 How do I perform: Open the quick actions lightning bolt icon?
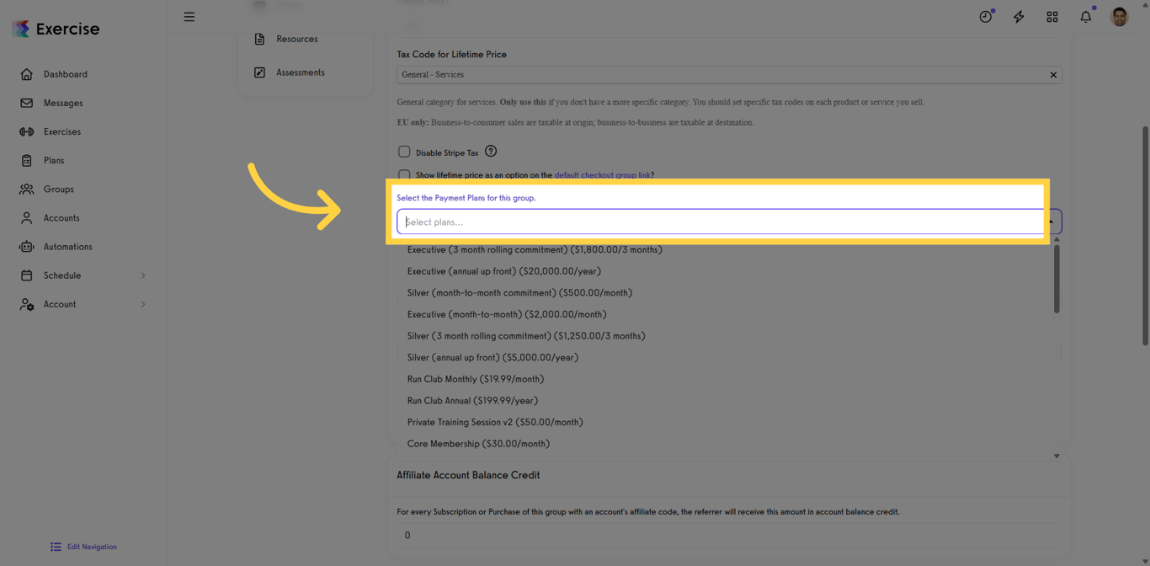(x=1019, y=16)
